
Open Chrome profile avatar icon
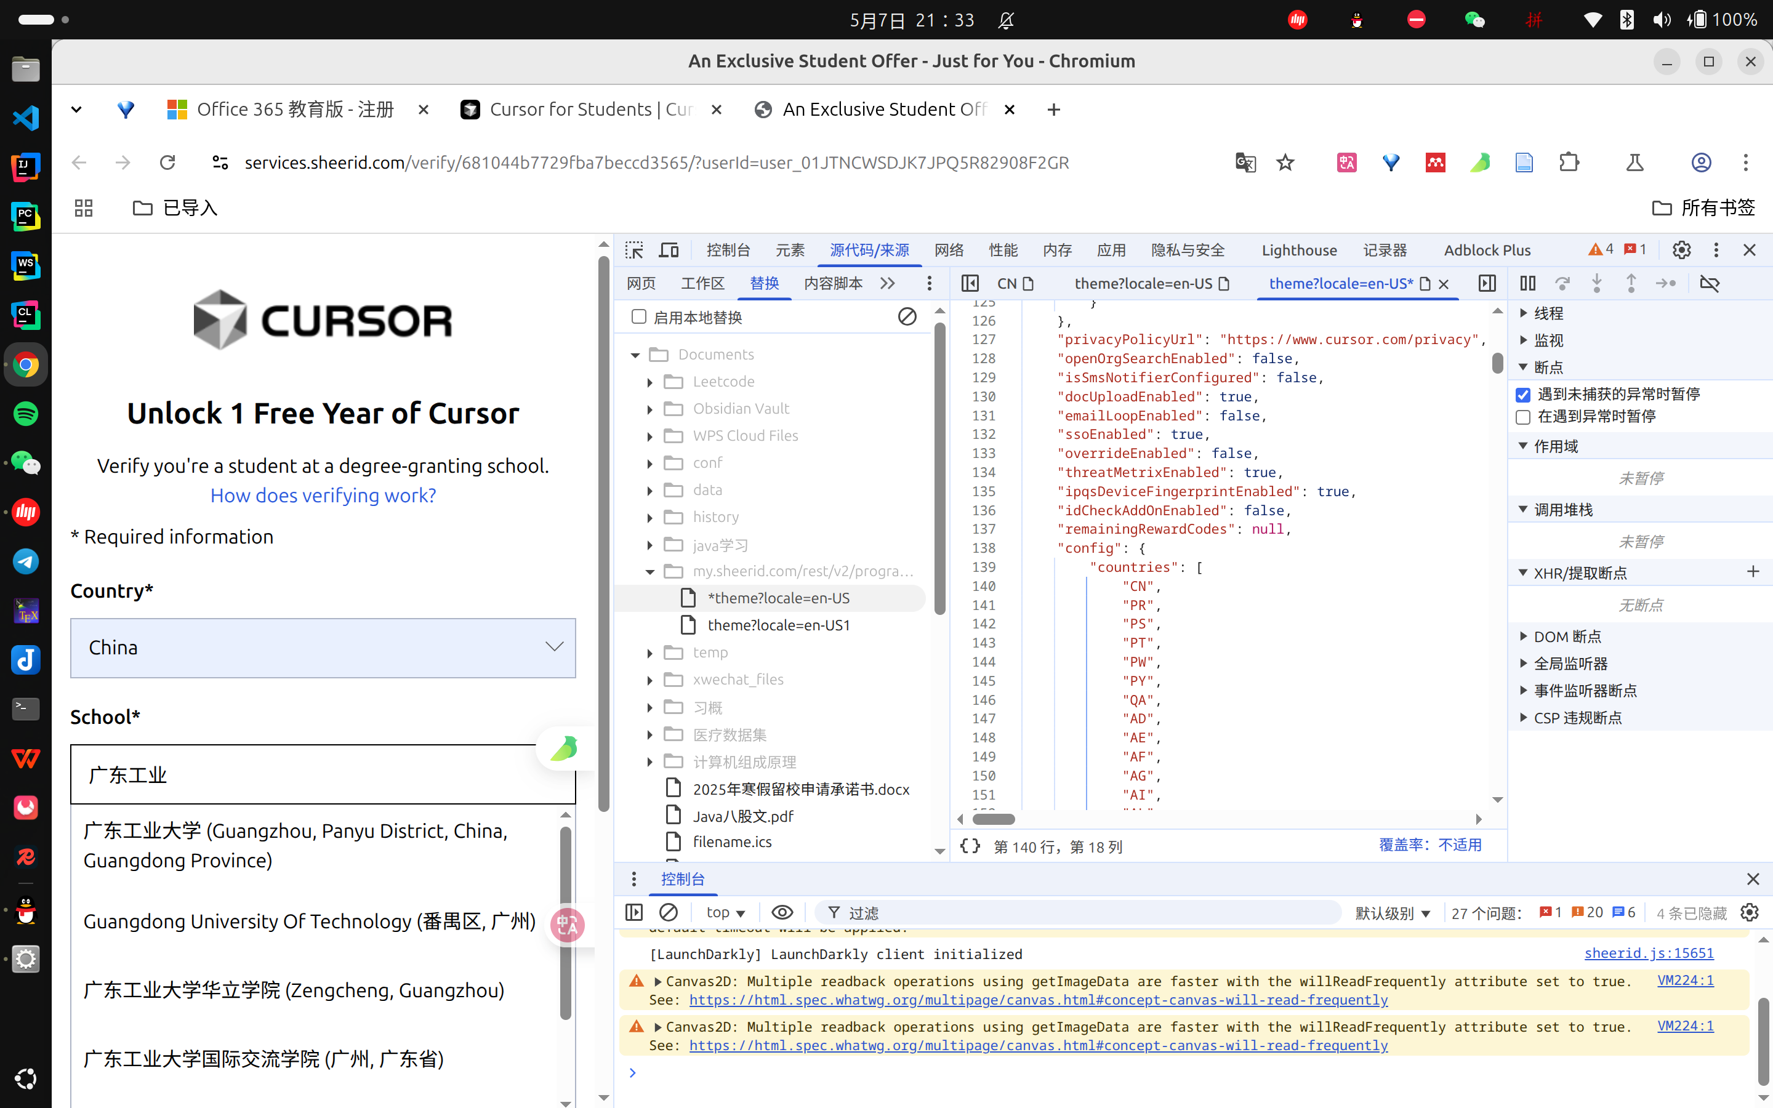click(1701, 162)
